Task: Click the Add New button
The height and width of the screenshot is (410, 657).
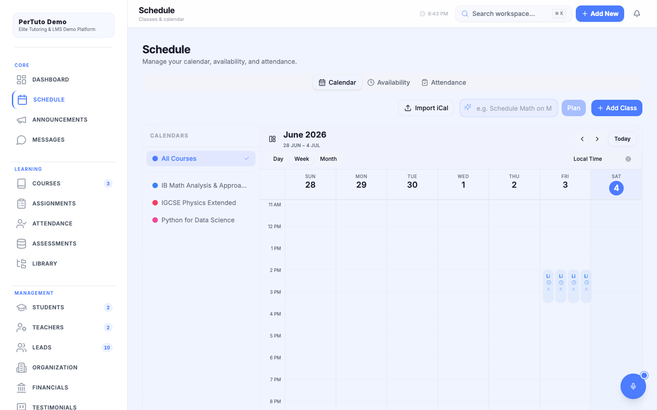Action: [x=600, y=14]
